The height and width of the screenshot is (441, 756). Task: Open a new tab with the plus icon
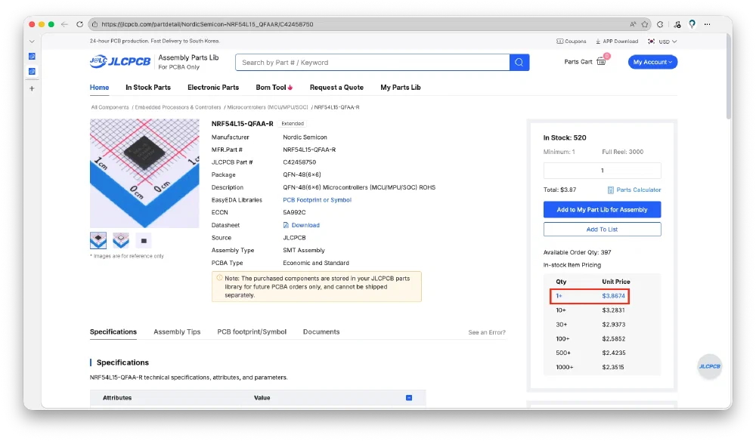pos(32,88)
